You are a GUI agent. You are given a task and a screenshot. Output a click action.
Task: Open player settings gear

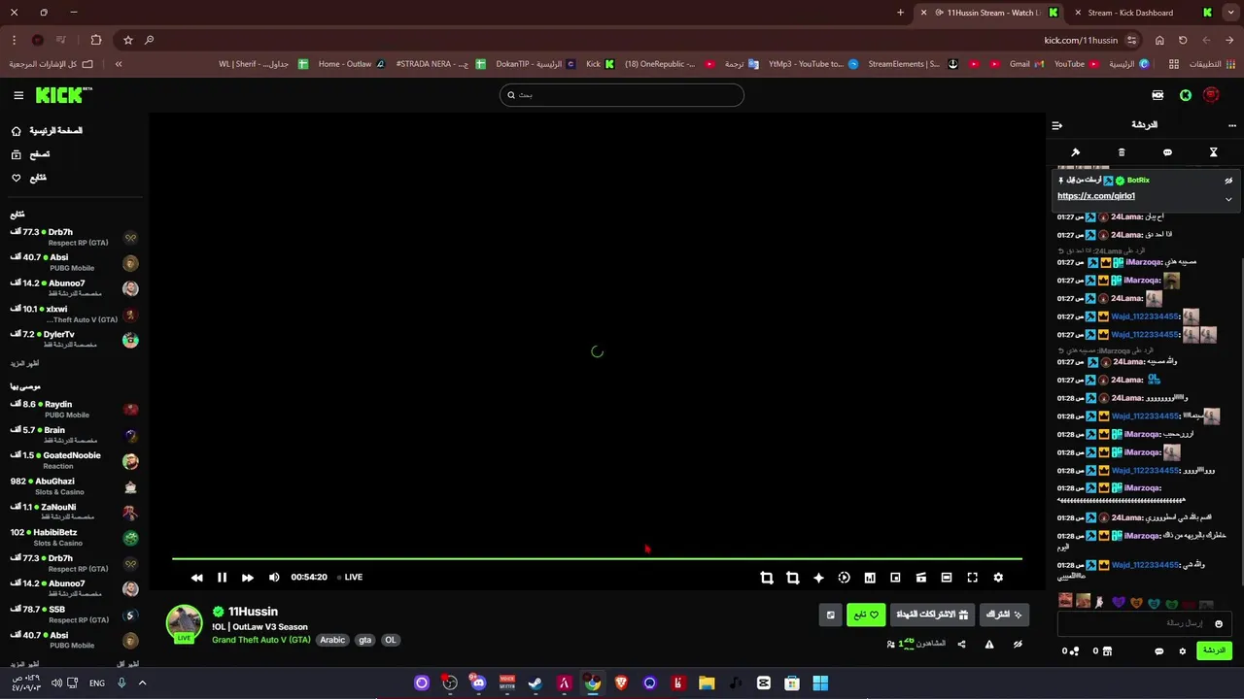click(x=998, y=578)
